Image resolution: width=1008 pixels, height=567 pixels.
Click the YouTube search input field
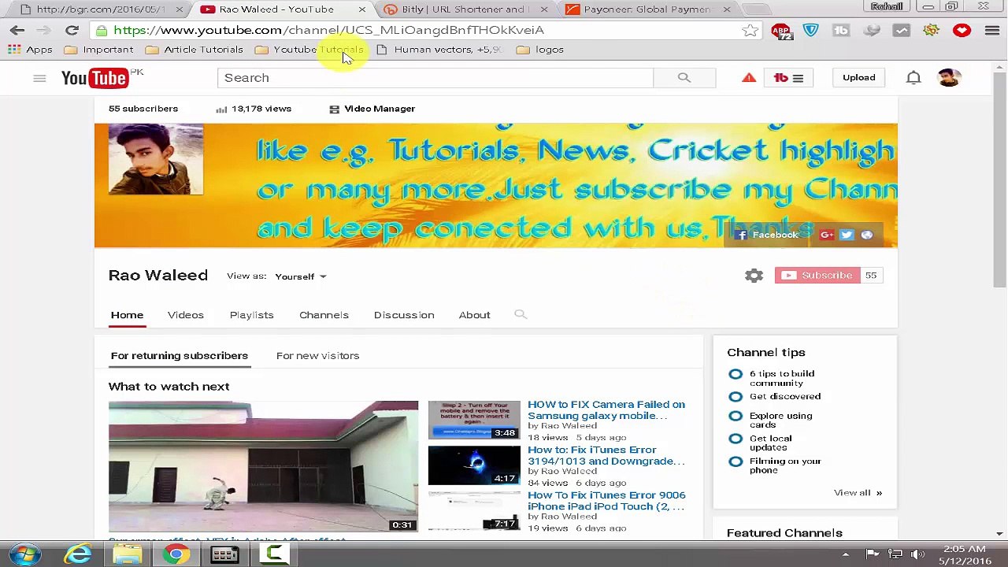click(435, 77)
